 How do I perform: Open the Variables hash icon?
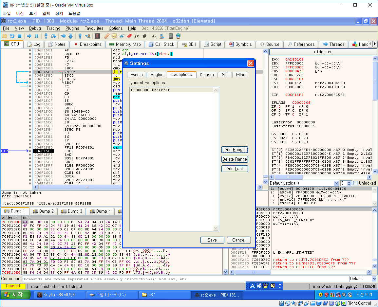pyautogui.click(x=144, y=36)
